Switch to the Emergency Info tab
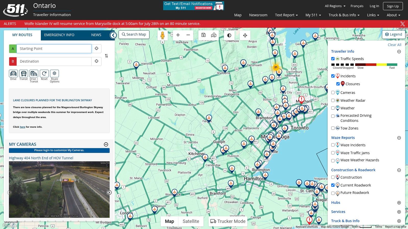The image size is (408, 229). [59, 35]
